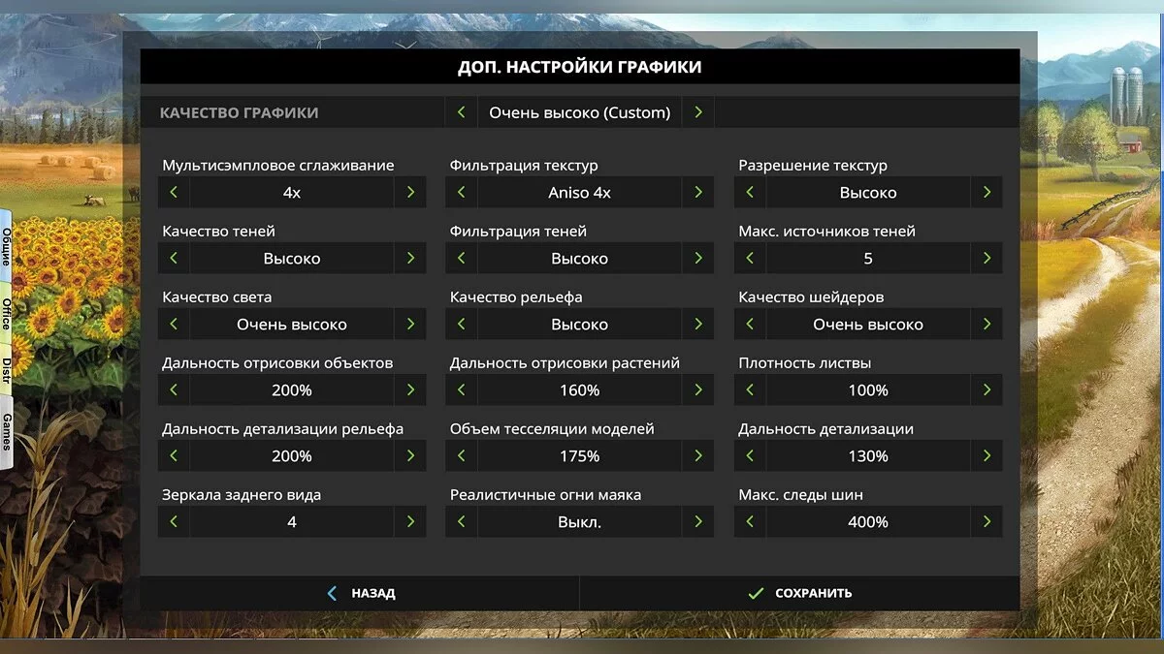The width and height of the screenshot is (1164, 654).
Task: Raise max tire tracks above 400%
Action: tap(989, 521)
